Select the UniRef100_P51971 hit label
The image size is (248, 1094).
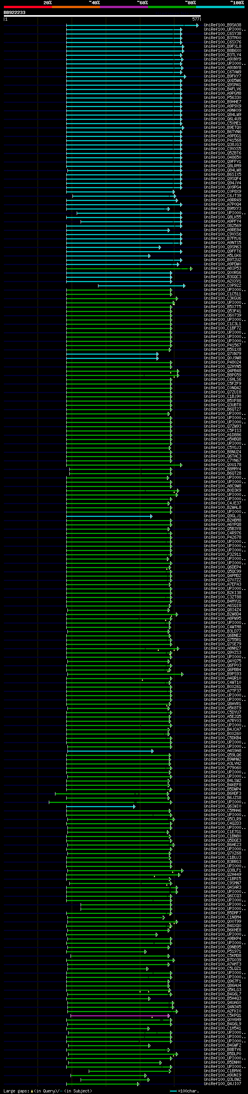(x=222, y=951)
